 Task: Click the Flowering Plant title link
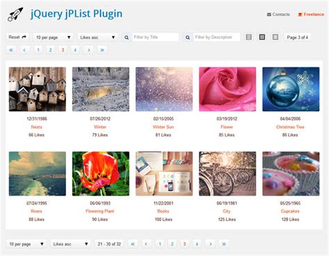click(x=100, y=211)
